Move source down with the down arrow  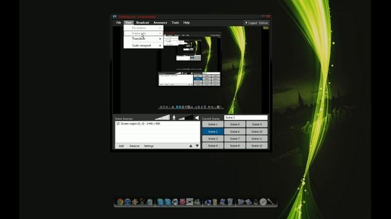click(x=197, y=146)
